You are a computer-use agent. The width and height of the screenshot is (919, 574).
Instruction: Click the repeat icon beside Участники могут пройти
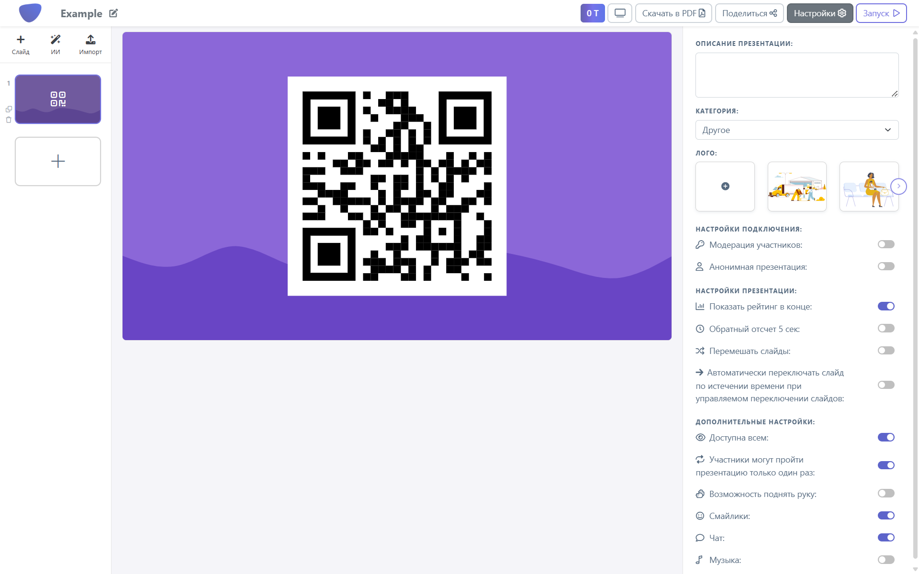(700, 459)
